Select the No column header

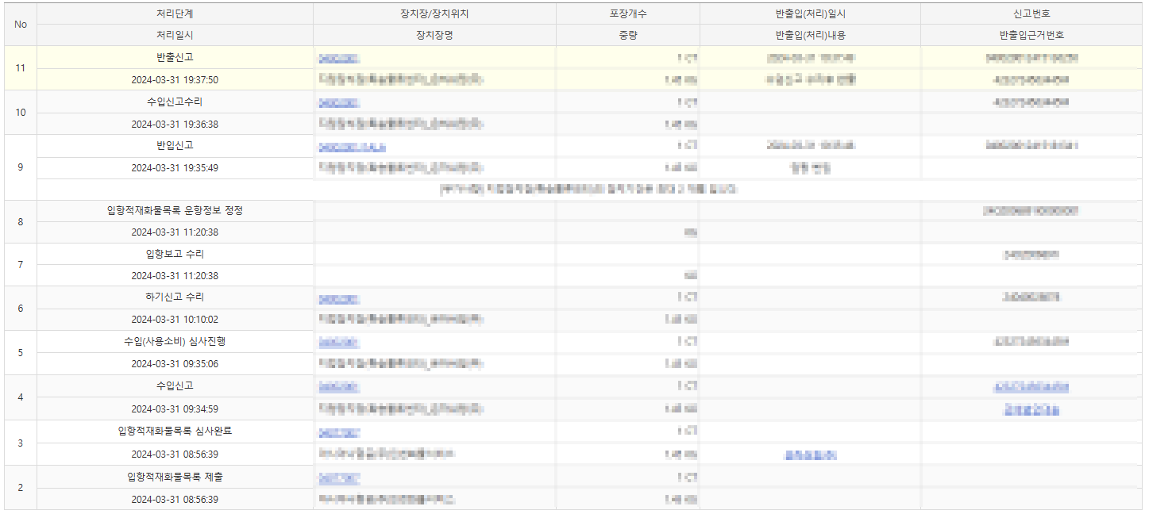[x=21, y=25]
